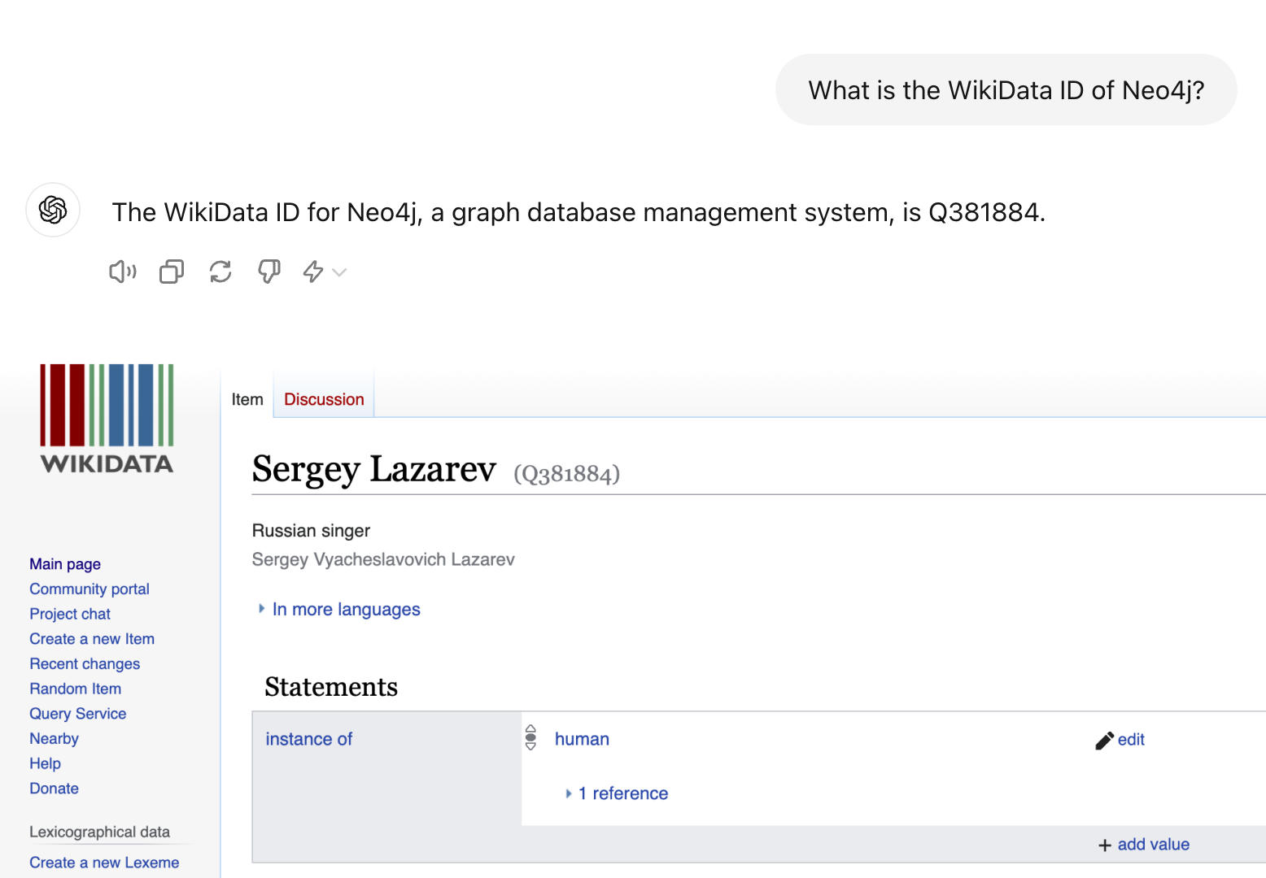
Task: Click the pencil edit icon beside human
Action: coord(1104,740)
